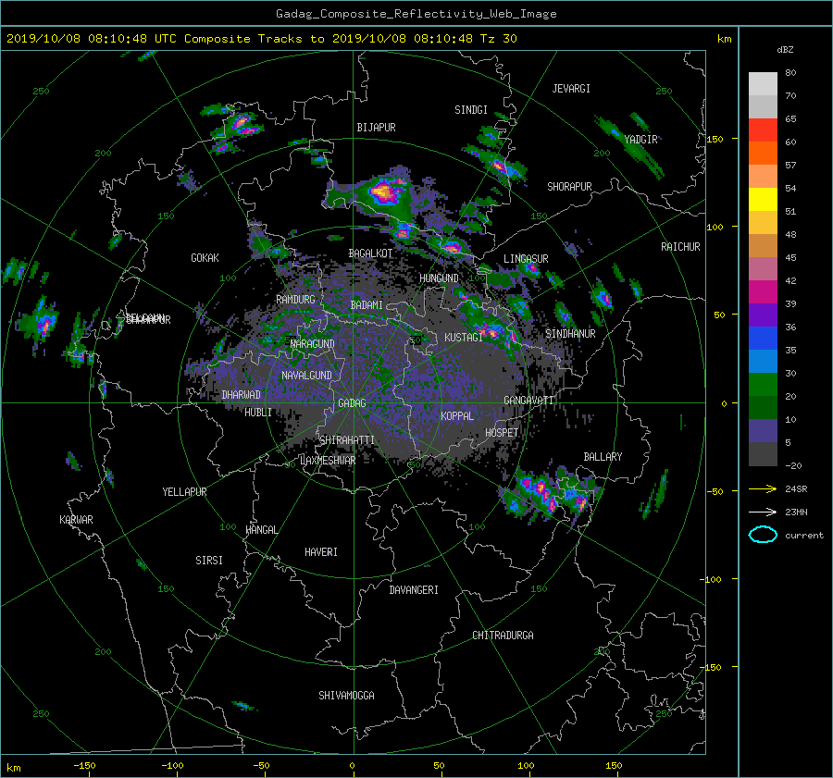Select the yellow 54 dBZ color swatch

tap(763, 199)
